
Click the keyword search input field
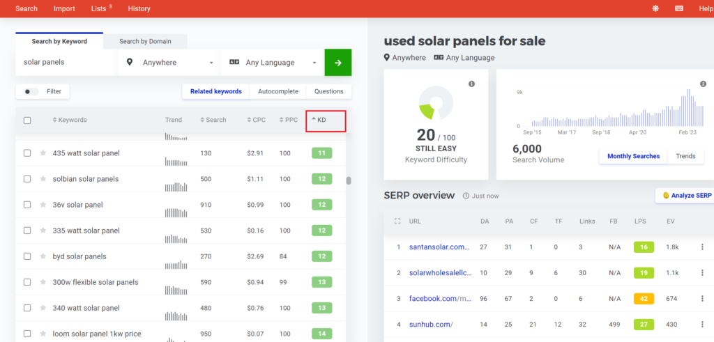(x=66, y=62)
